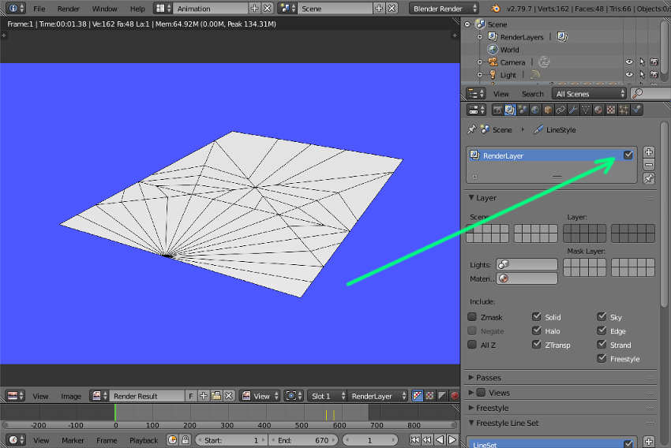This screenshot has height=448, width=671.
Task: Open the Texture properties tab
Action: pyautogui.click(x=611, y=110)
